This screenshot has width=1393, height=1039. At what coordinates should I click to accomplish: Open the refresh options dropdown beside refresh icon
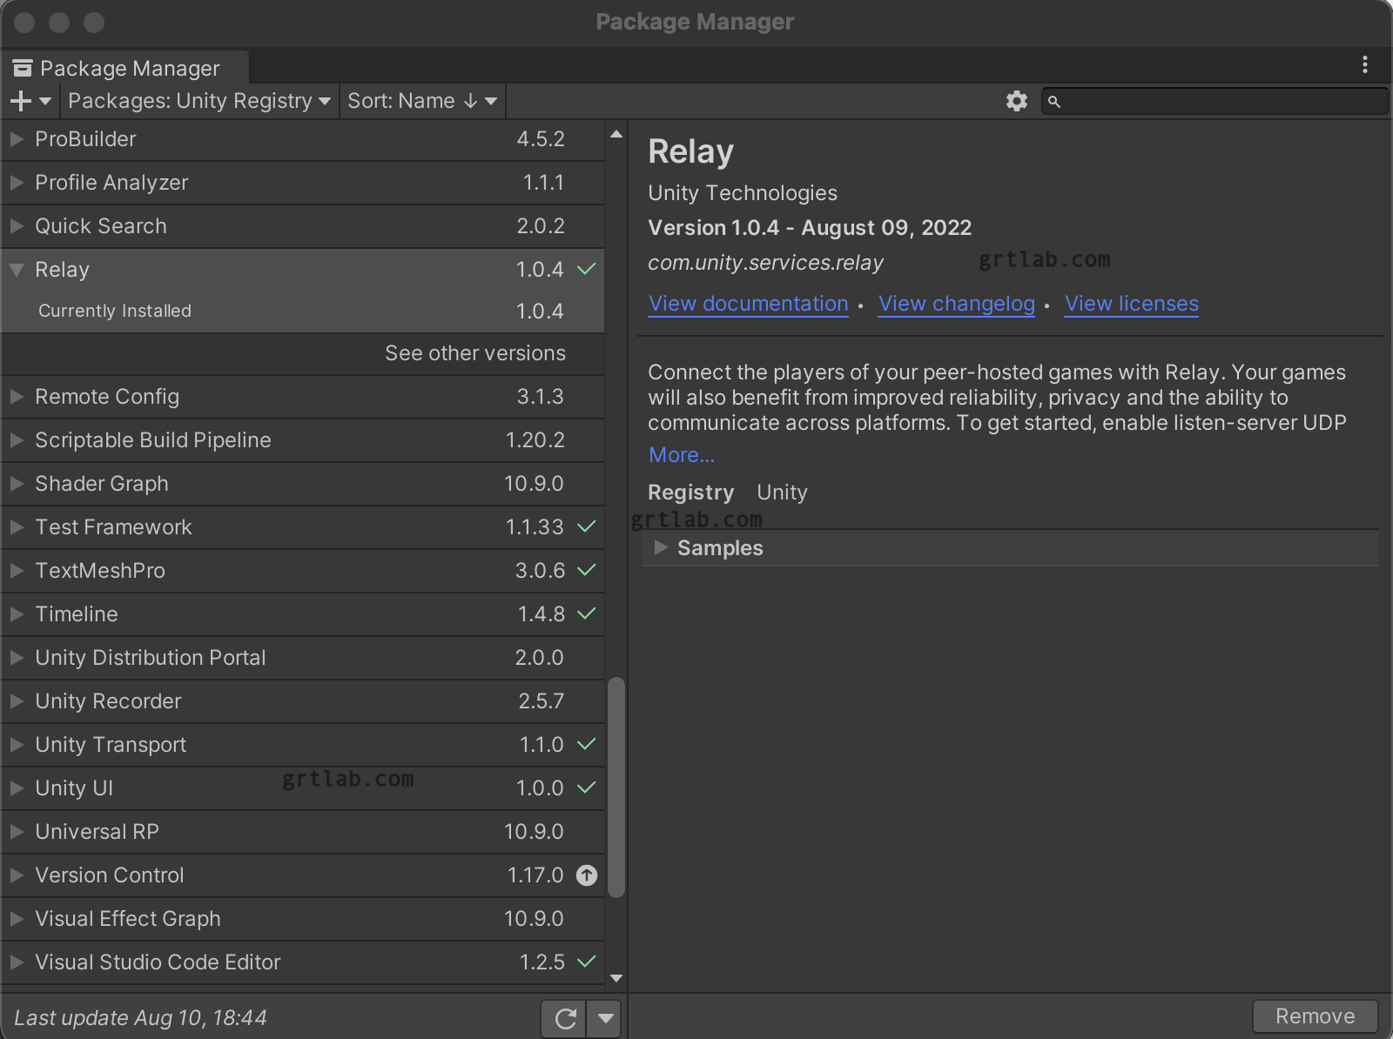point(605,1017)
